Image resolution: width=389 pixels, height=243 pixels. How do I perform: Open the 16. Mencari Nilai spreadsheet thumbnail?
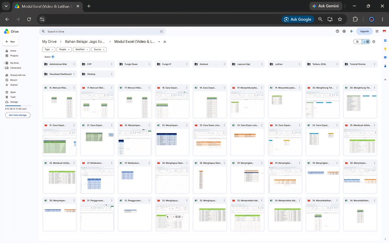pyautogui.click(x=60, y=104)
